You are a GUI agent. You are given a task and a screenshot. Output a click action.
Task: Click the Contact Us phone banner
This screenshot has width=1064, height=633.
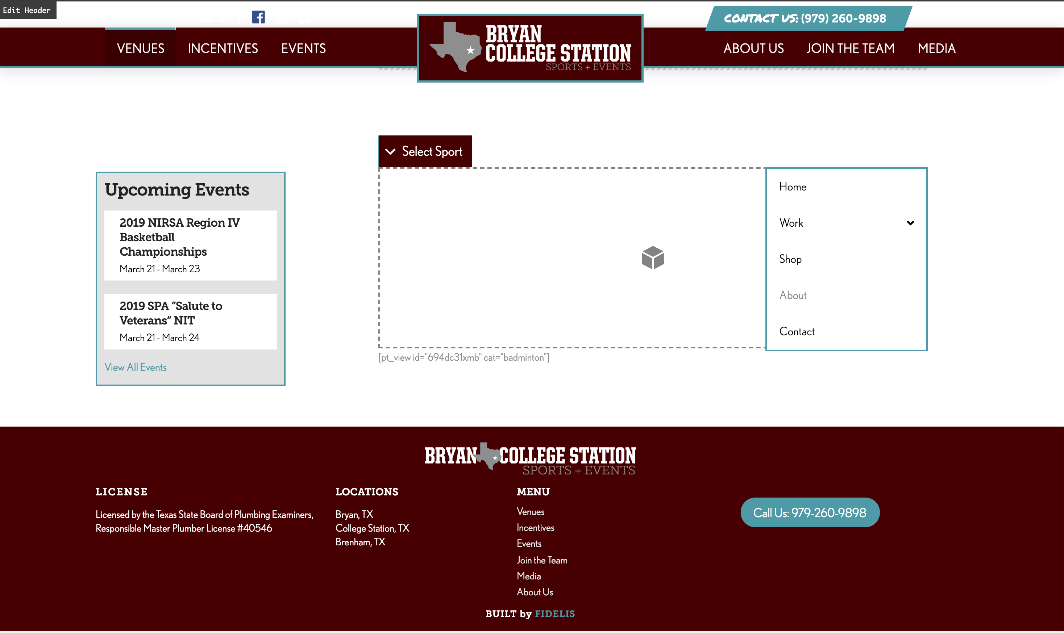click(808, 18)
